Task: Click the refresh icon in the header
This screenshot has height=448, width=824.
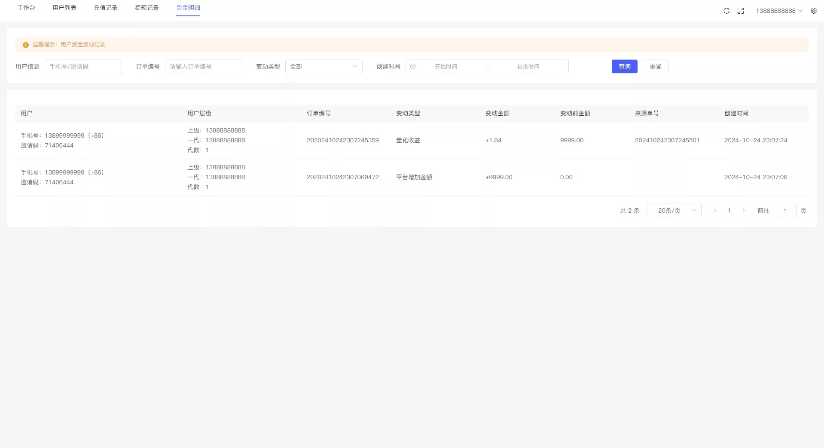Action: [x=726, y=11]
